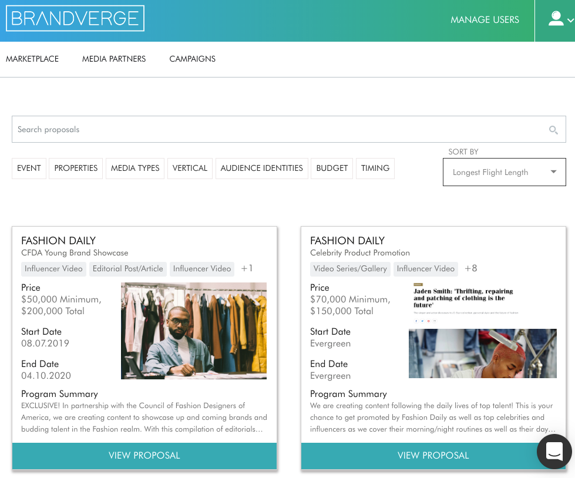The image size is (575, 478).
Task: Open the Audience Identities filter
Action: coord(262,169)
